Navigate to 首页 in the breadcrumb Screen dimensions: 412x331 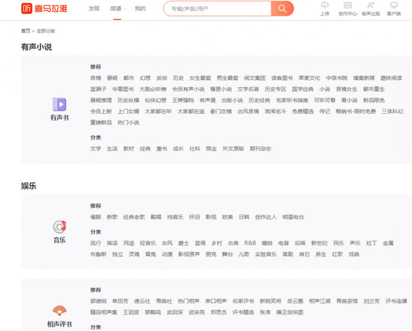25,31
